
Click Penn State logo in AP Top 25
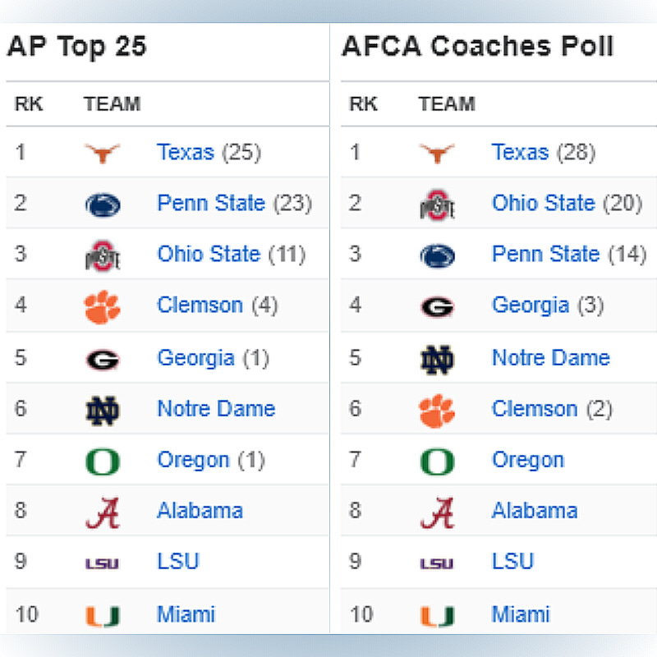pyautogui.click(x=103, y=204)
